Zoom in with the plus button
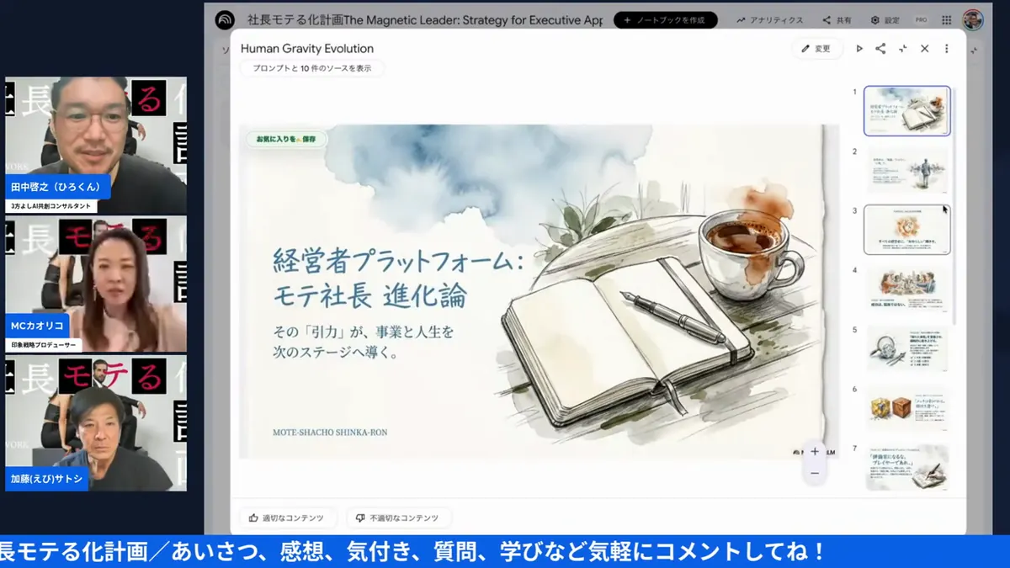The height and width of the screenshot is (568, 1010). tap(814, 451)
